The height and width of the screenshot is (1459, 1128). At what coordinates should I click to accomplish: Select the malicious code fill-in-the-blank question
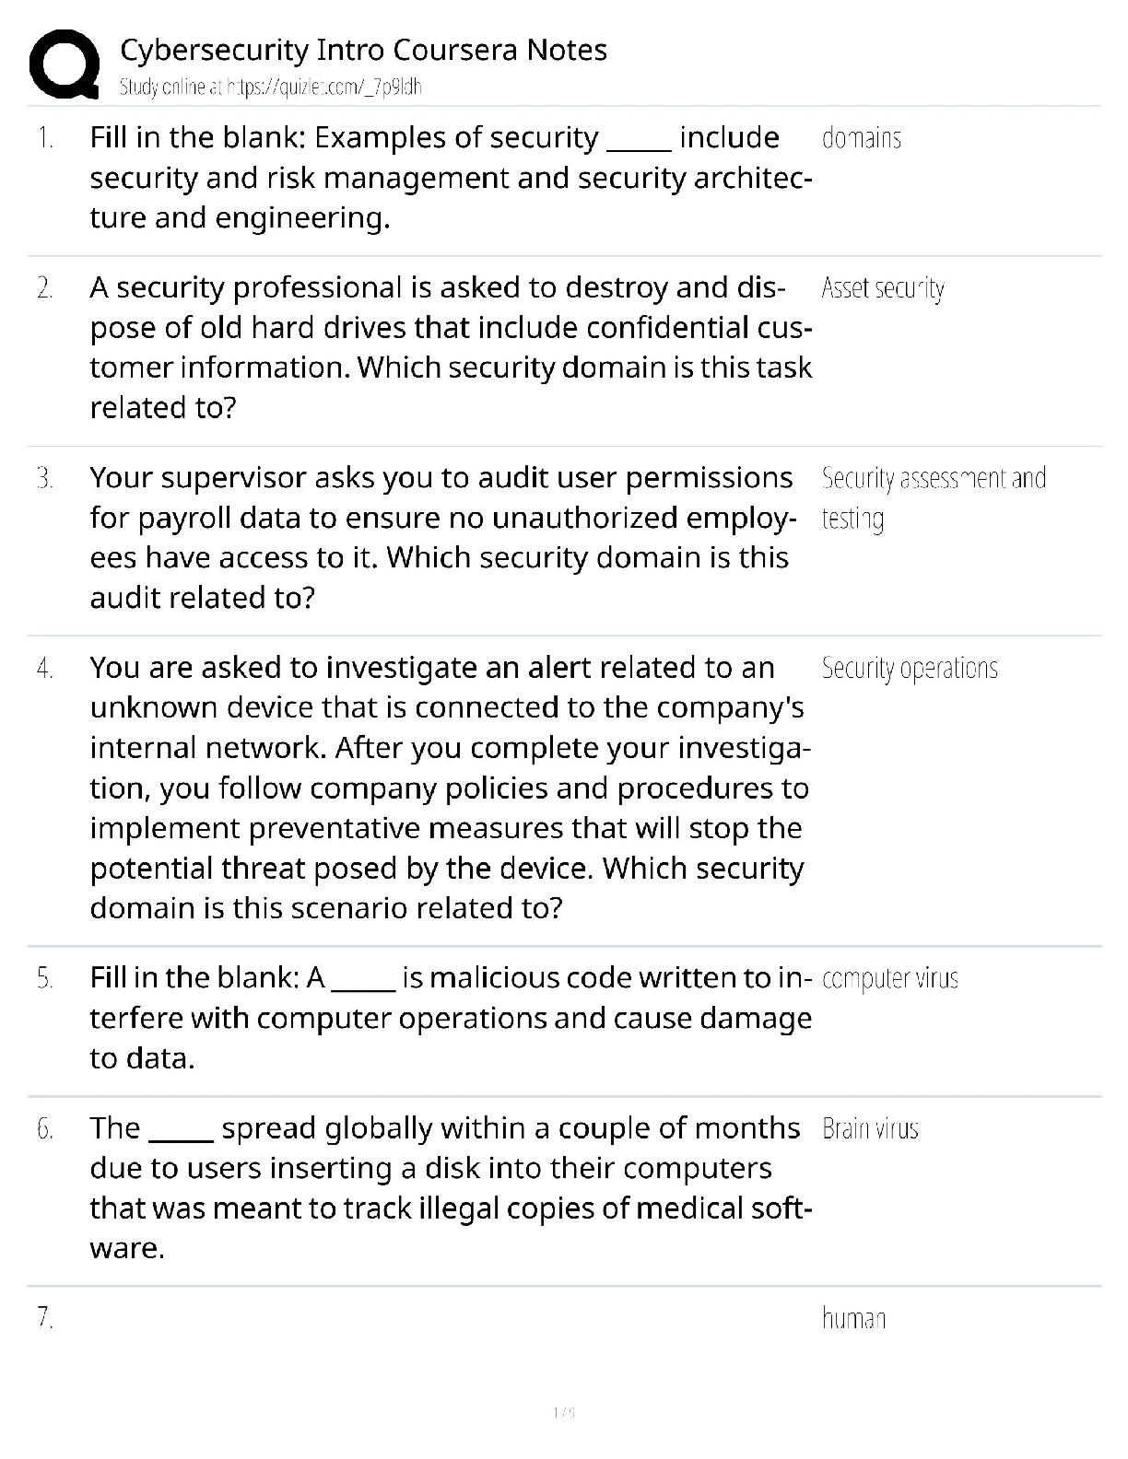click(x=450, y=1018)
